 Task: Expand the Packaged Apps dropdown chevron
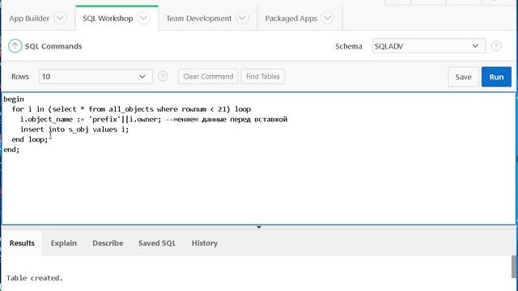327,18
